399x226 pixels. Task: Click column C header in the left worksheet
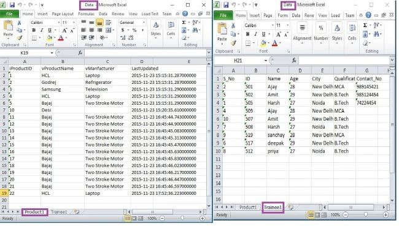pos(107,61)
